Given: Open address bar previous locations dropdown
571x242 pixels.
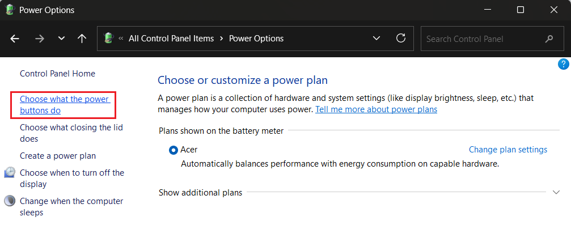Looking at the screenshot, I should pyautogui.click(x=376, y=39).
